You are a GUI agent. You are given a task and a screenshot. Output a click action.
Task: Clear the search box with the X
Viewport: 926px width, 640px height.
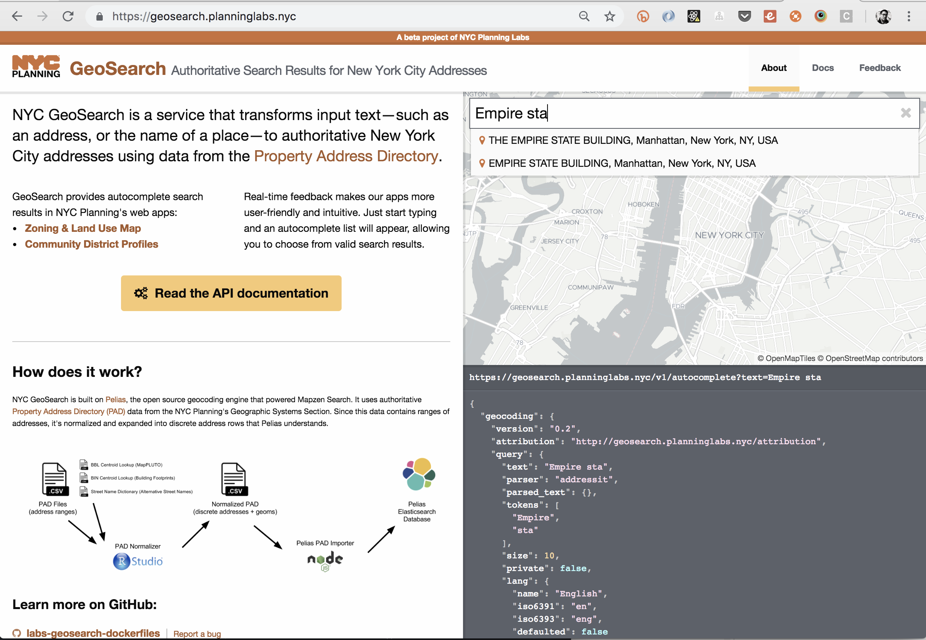click(x=905, y=113)
